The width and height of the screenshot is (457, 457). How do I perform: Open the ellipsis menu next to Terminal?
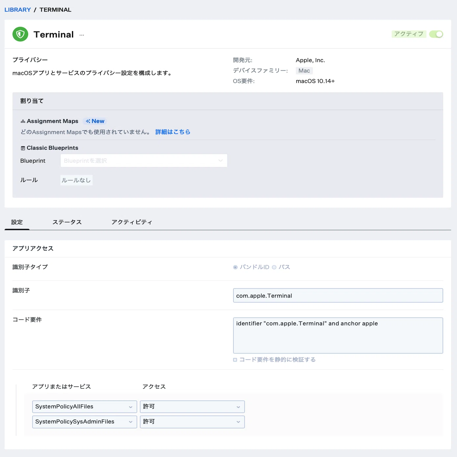point(82,35)
